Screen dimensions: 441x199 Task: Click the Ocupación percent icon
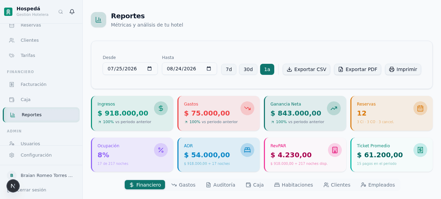click(161, 150)
